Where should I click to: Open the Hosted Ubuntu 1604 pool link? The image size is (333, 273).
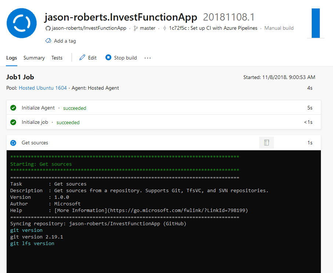coord(43,88)
